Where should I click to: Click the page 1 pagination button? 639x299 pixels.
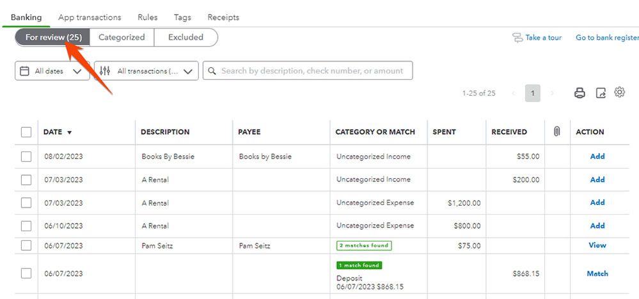click(x=533, y=93)
